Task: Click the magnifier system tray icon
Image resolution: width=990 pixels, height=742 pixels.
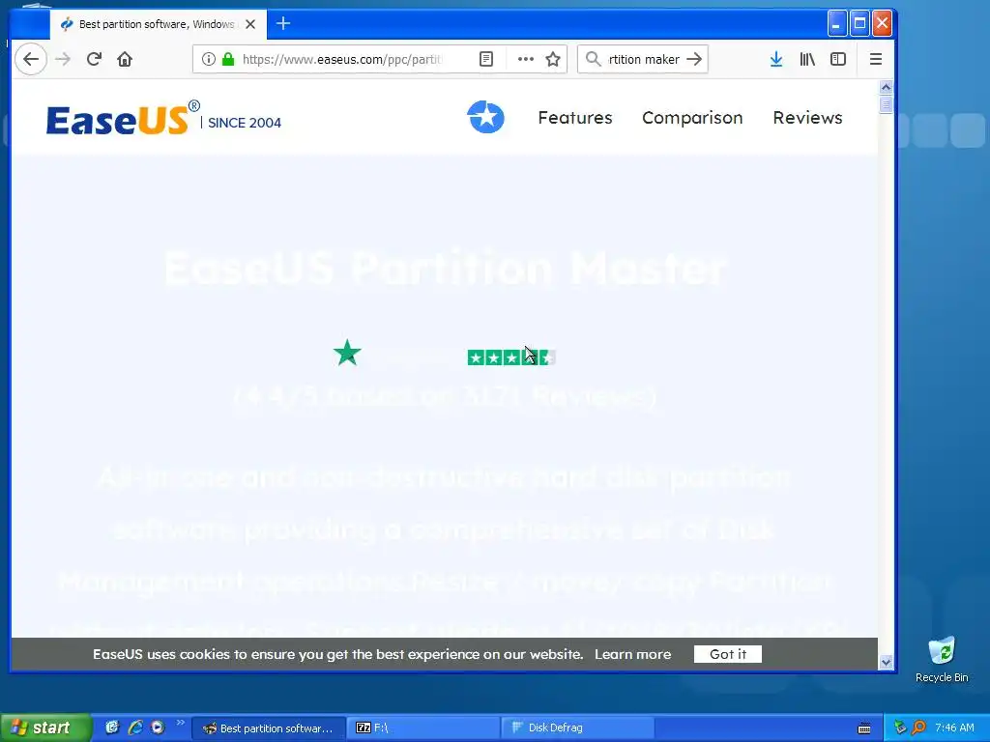Action: (918, 728)
